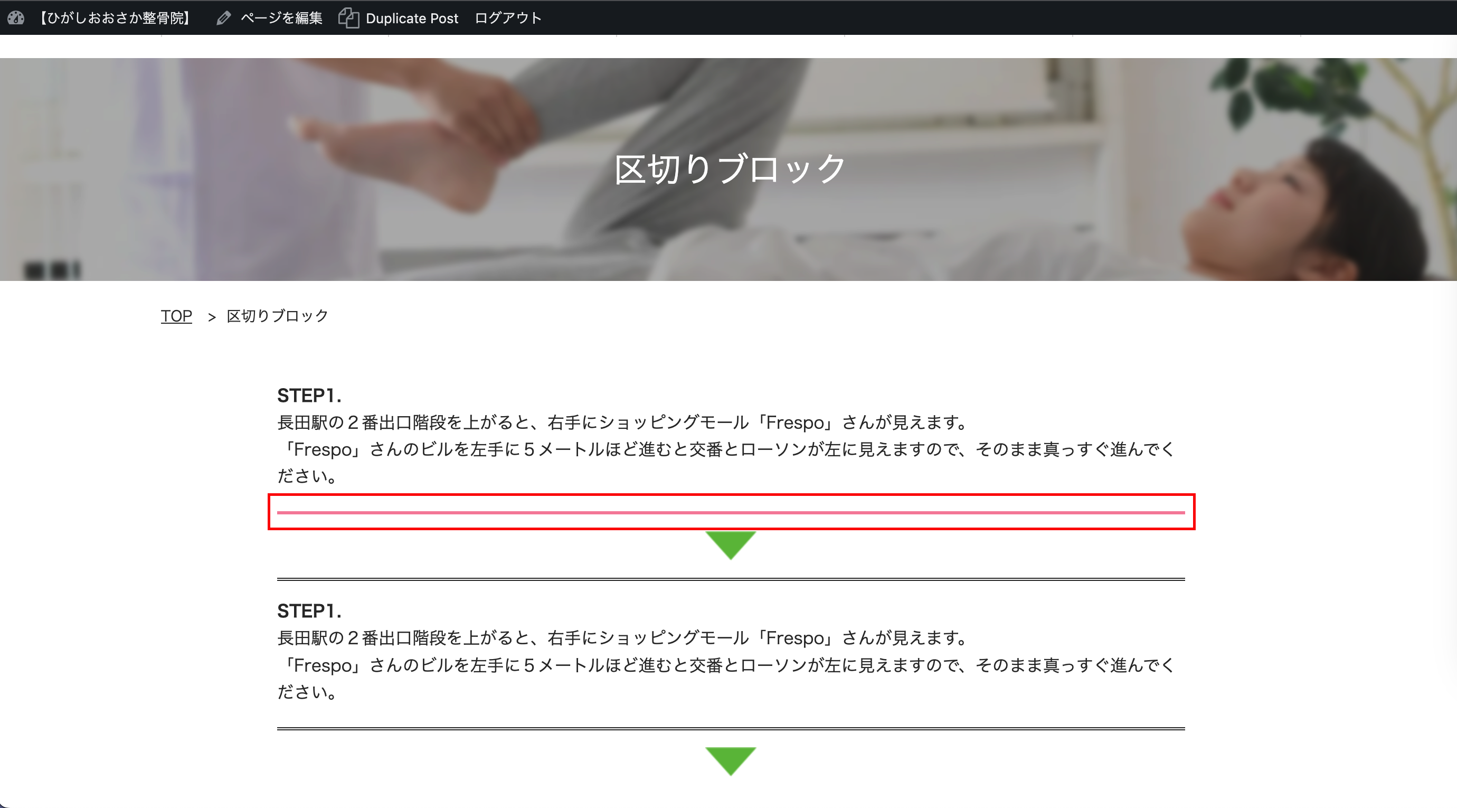Click the WordPress dashboard gauge icon

16,18
